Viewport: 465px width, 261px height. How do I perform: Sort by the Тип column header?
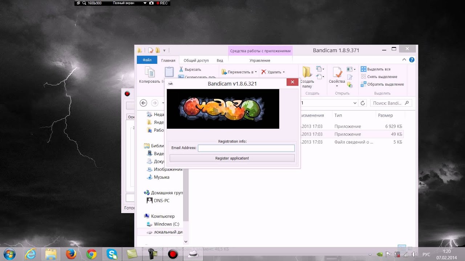(x=338, y=115)
